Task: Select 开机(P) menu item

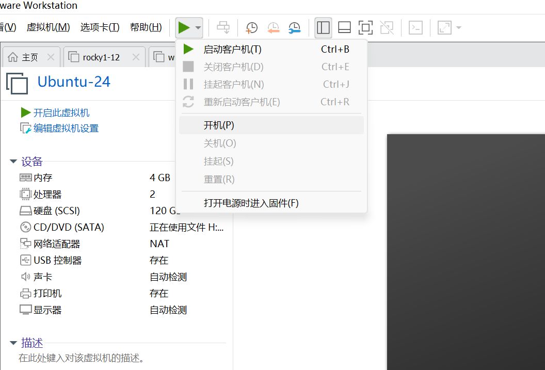Action: tap(271, 125)
